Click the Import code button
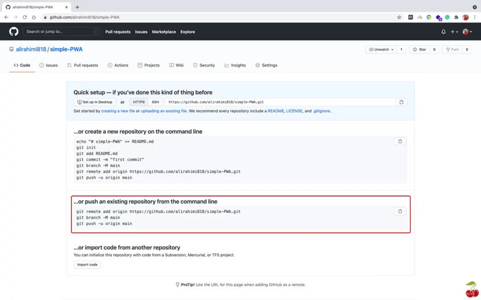Viewport: 481px width, 300px height. [x=87, y=264]
